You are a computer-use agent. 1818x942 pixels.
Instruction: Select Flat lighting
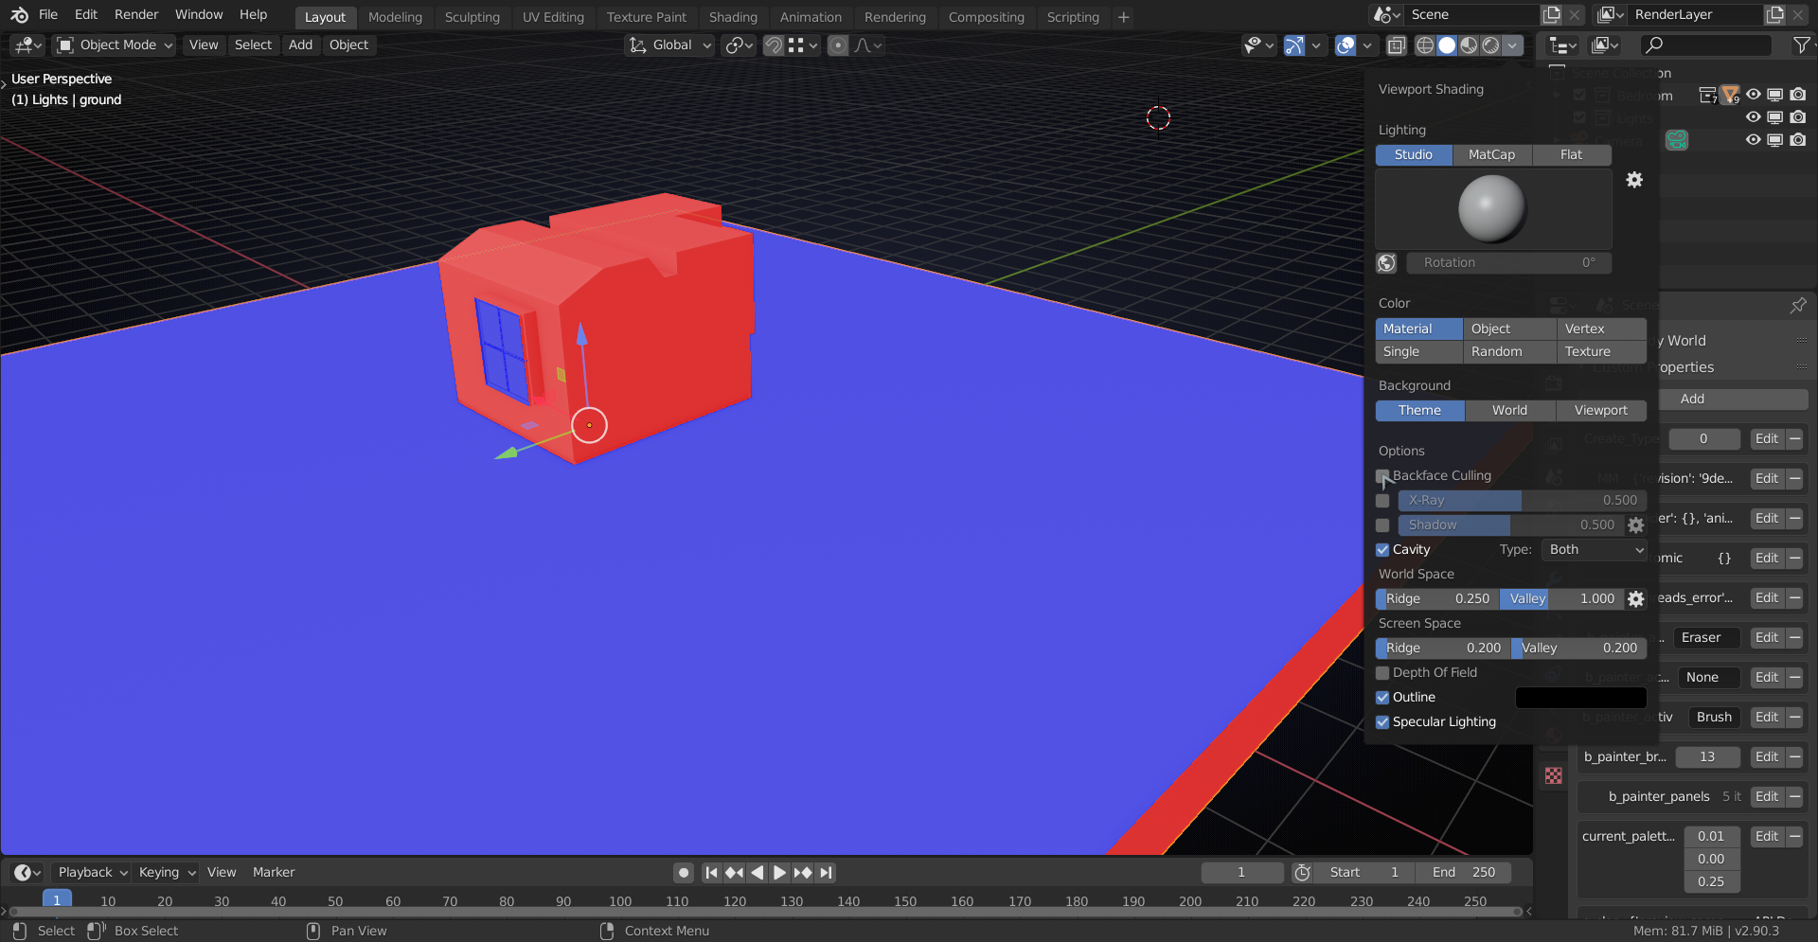point(1571,155)
